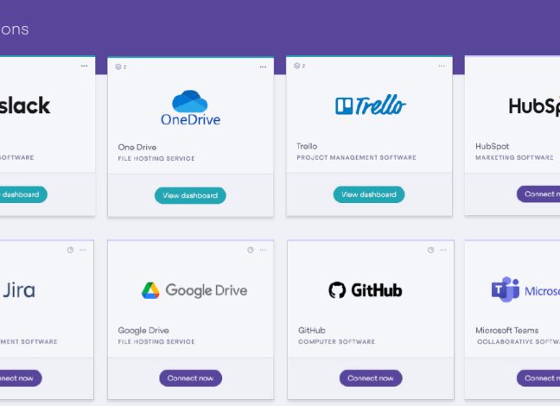
Task: Click the Microsoft Teams logo
Action: (525, 289)
